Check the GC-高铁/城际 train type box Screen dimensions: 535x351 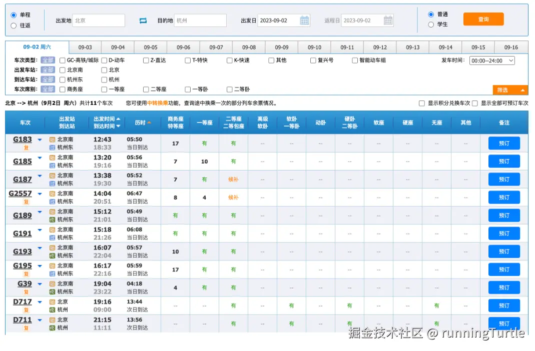click(x=63, y=60)
